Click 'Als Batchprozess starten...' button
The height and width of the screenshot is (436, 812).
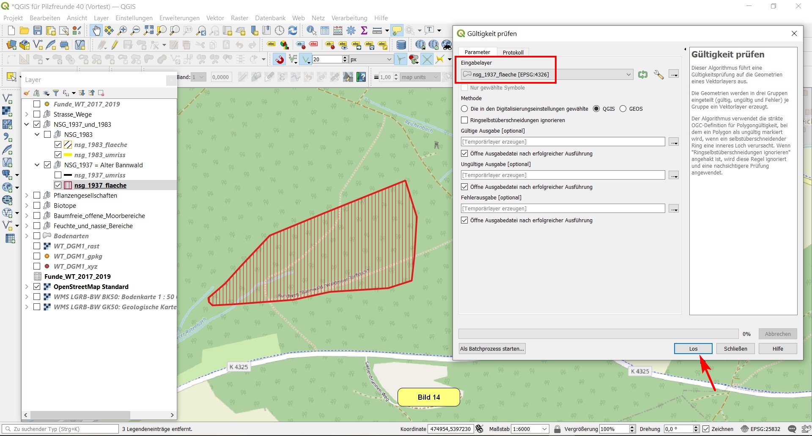(x=492, y=349)
